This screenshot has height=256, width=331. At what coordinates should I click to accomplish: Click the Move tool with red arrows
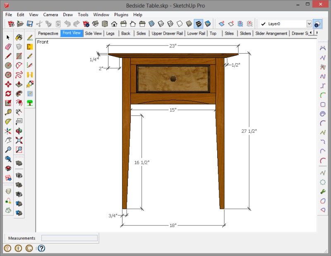tap(8, 84)
